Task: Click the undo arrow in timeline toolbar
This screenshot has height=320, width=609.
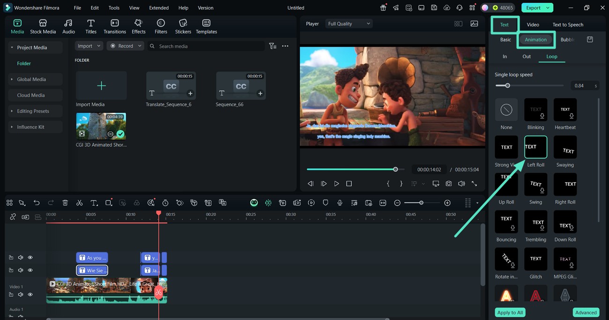Action: click(37, 203)
